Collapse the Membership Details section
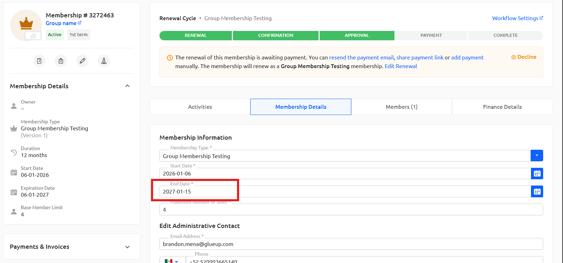Image resolution: width=563 pixels, height=263 pixels. (x=127, y=86)
